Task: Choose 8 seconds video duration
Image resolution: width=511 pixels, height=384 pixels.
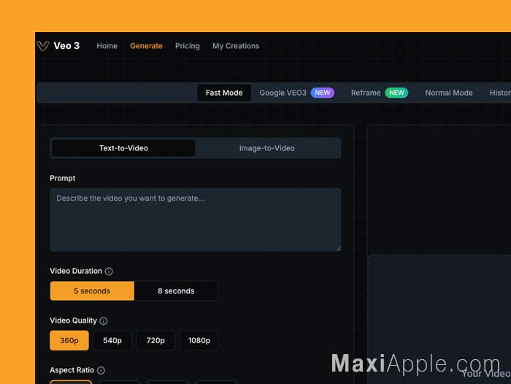Action: 176,291
